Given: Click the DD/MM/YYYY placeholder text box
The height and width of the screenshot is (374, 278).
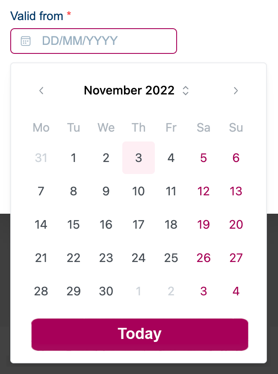Looking at the screenshot, I should click(79, 41).
